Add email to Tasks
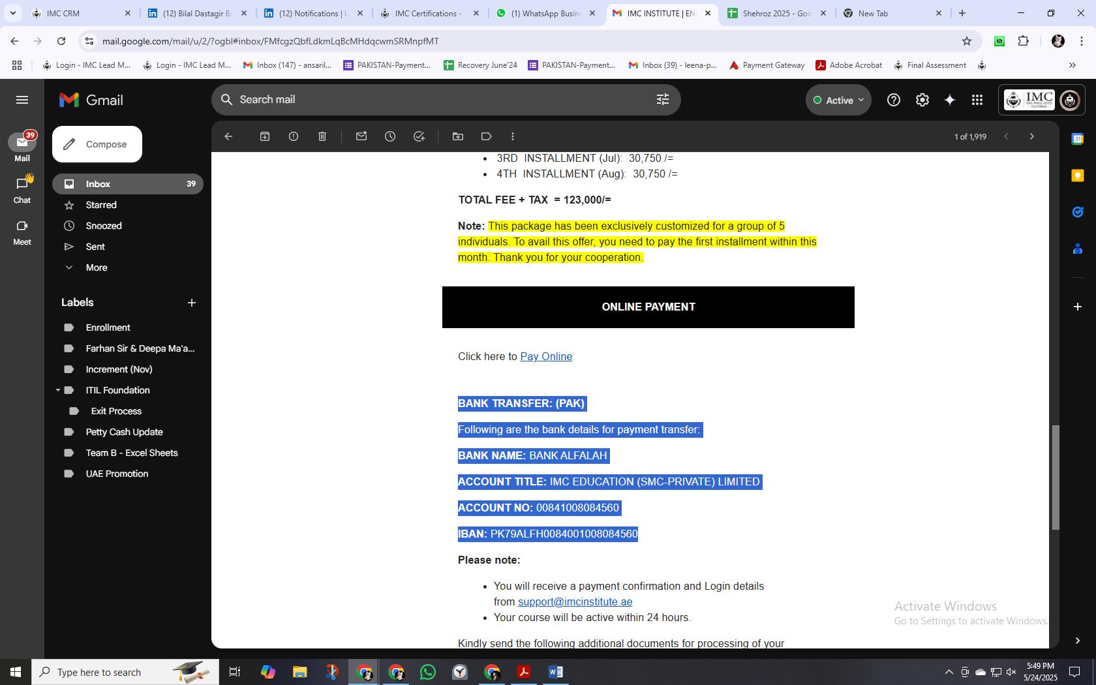 (x=419, y=136)
